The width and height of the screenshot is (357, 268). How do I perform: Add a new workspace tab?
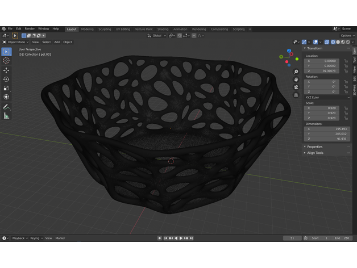tap(250, 29)
